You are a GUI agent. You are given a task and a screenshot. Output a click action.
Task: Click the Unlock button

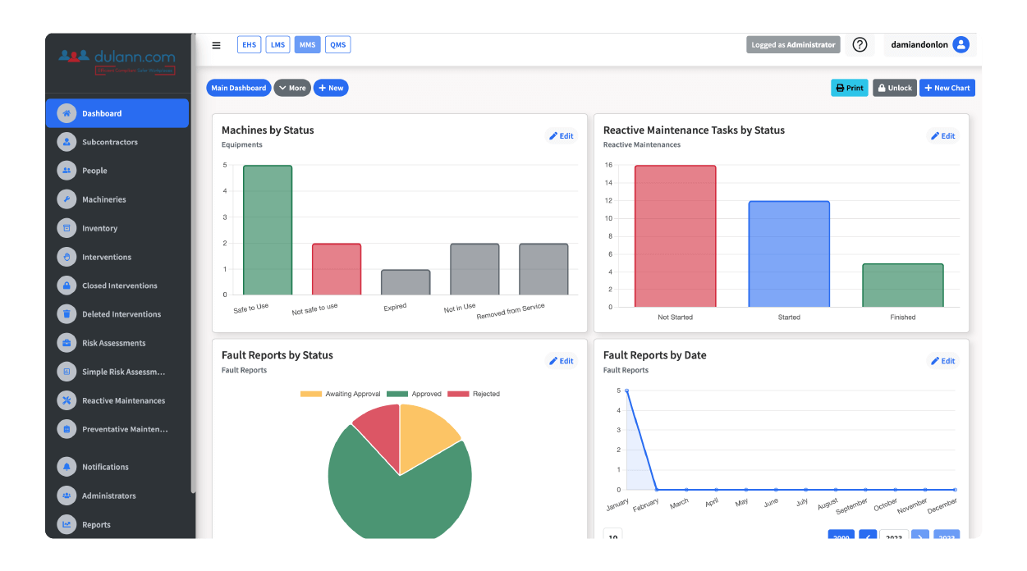pyautogui.click(x=894, y=88)
